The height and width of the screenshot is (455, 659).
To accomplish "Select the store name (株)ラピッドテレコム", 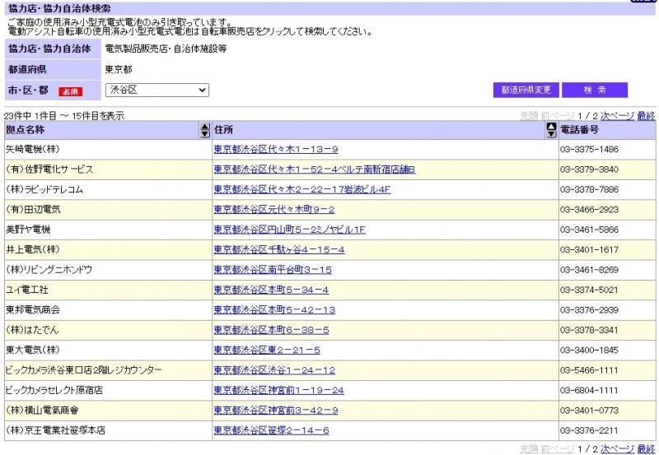I will (x=44, y=190).
